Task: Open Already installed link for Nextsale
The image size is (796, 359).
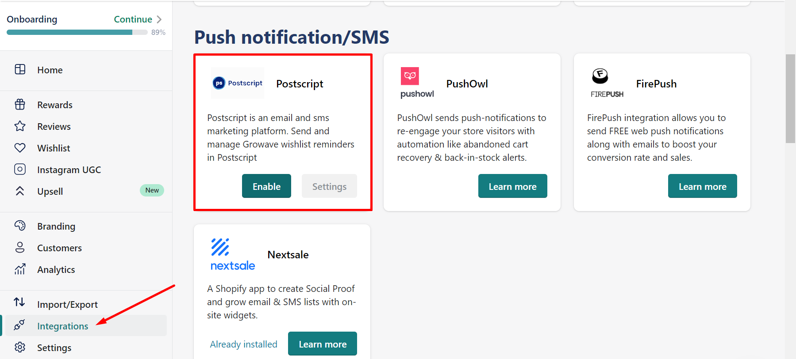Action: coord(244,344)
